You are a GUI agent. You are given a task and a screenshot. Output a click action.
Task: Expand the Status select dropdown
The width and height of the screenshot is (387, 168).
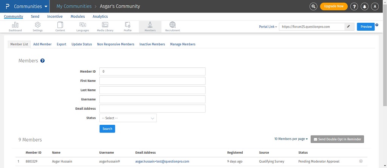click(128, 118)
